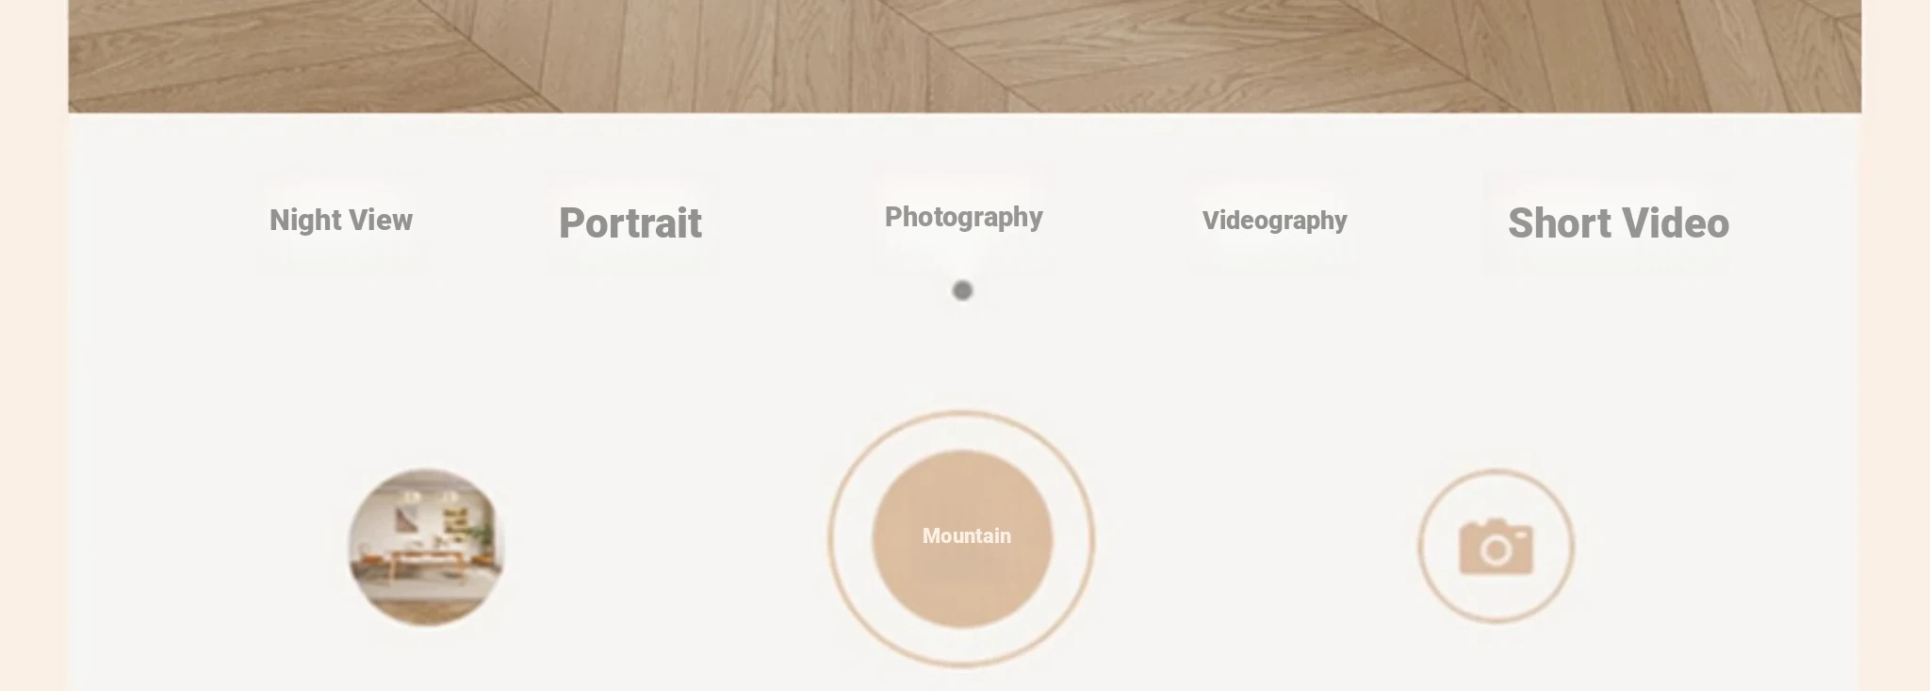The height and width of the screenshot is (691, 1930).
Task: Click the 'Short Video' label
Action: (1618, 223)
